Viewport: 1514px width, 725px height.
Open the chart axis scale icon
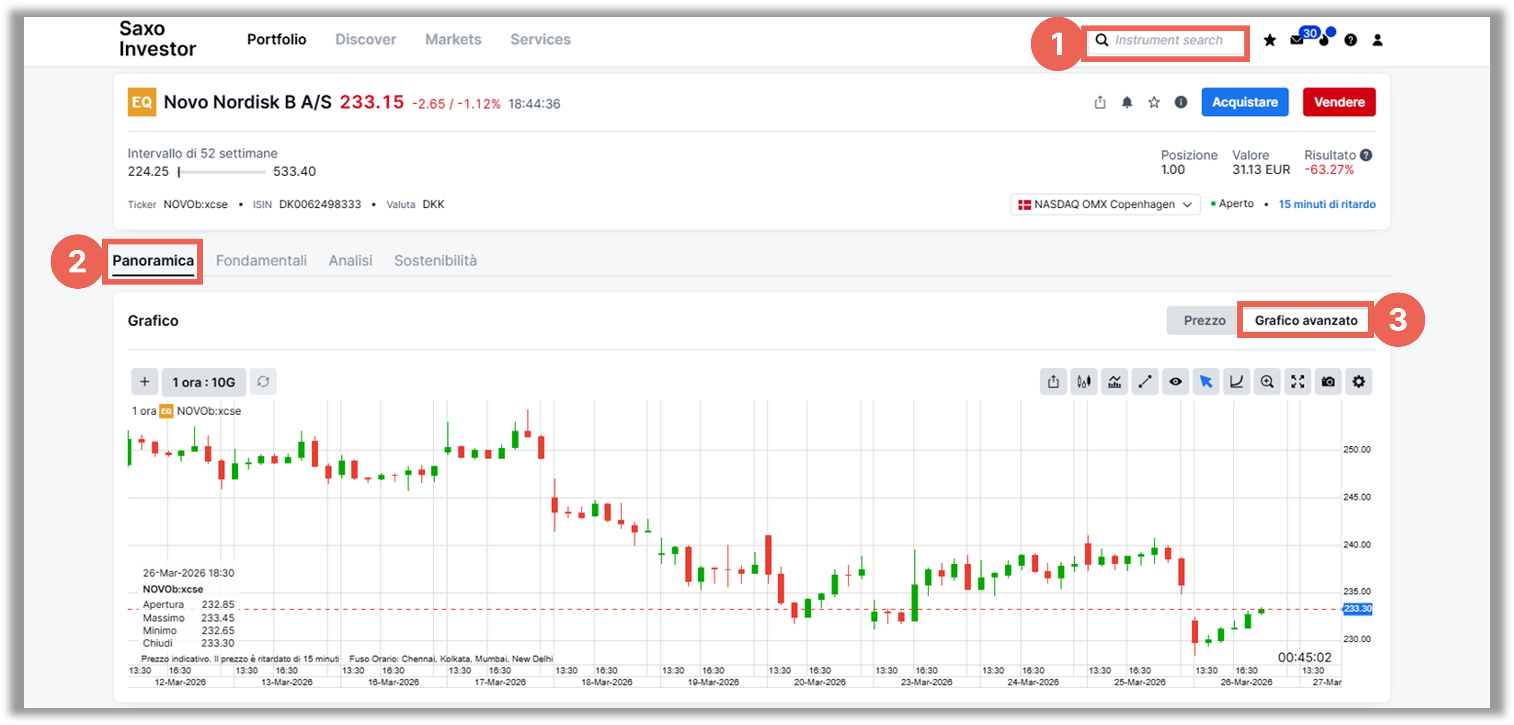point(1236,382)
